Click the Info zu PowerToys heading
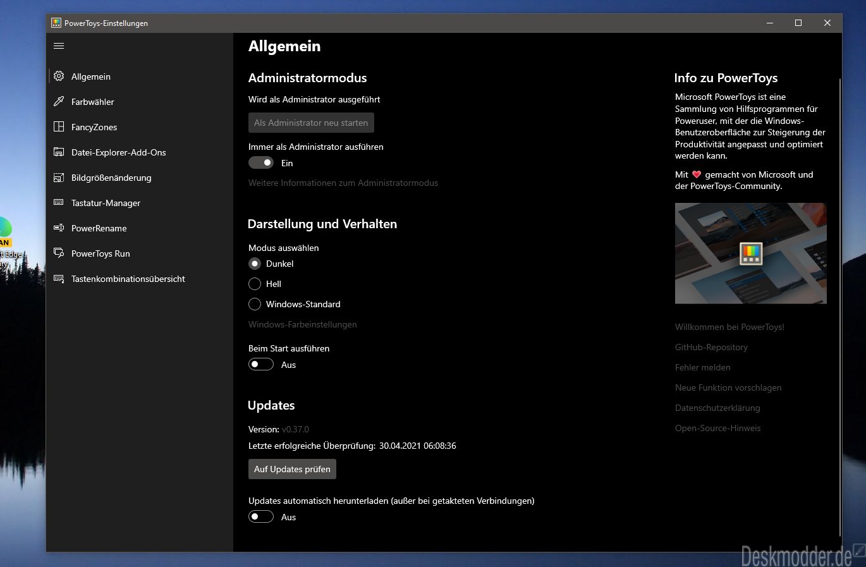 [726, 78]
